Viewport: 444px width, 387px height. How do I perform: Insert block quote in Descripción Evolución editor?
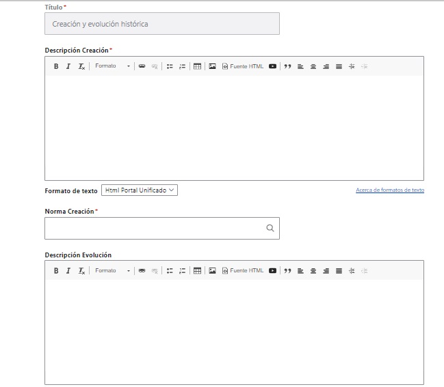coord(287,271)
